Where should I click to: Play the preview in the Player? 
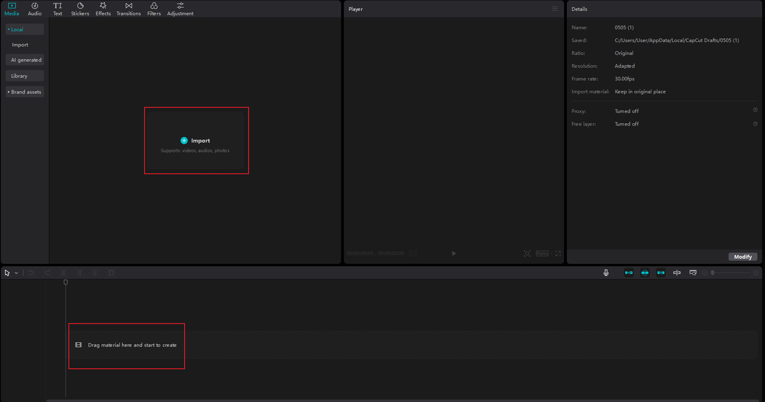[x=454, y=254]
